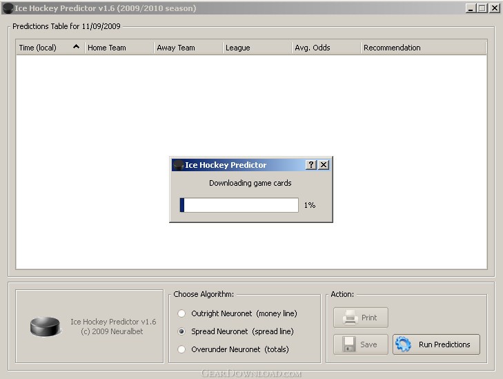Maximize the main application window
503x379 pixels.
[x=482, y=8]
